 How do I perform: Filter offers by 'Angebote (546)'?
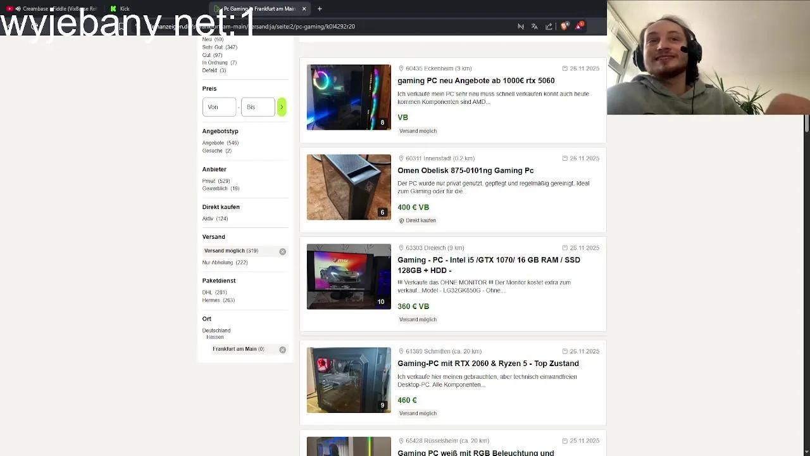click(x=220, y=143)
